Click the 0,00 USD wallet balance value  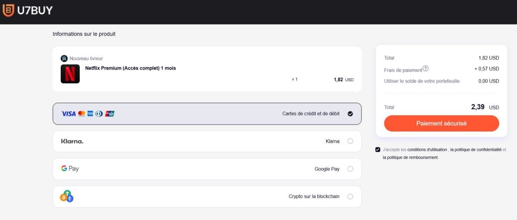click(489, 81)
